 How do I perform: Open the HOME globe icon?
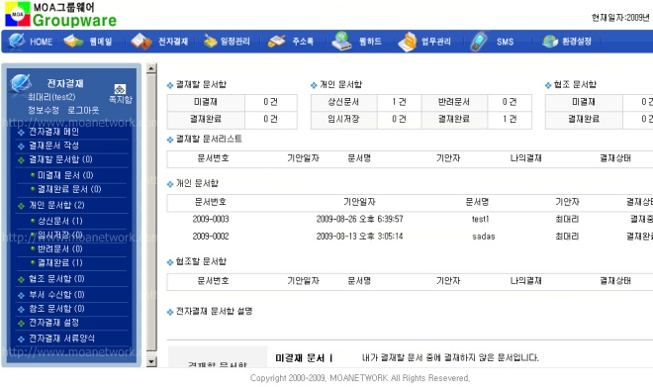pos(17,42)
